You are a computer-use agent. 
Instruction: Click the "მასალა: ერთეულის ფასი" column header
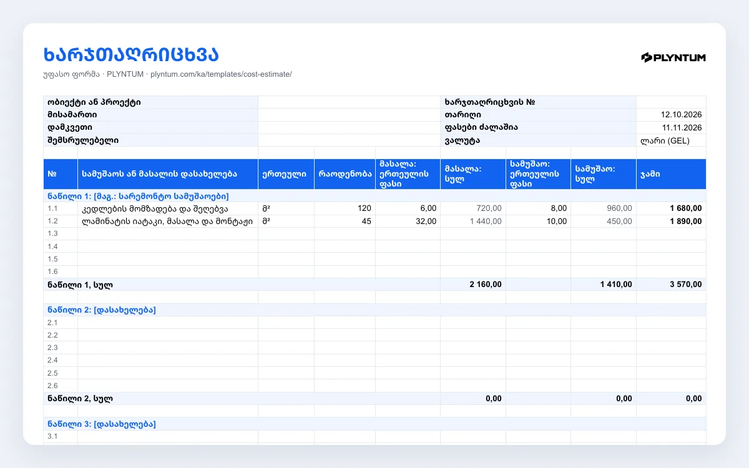pos(408,174)
